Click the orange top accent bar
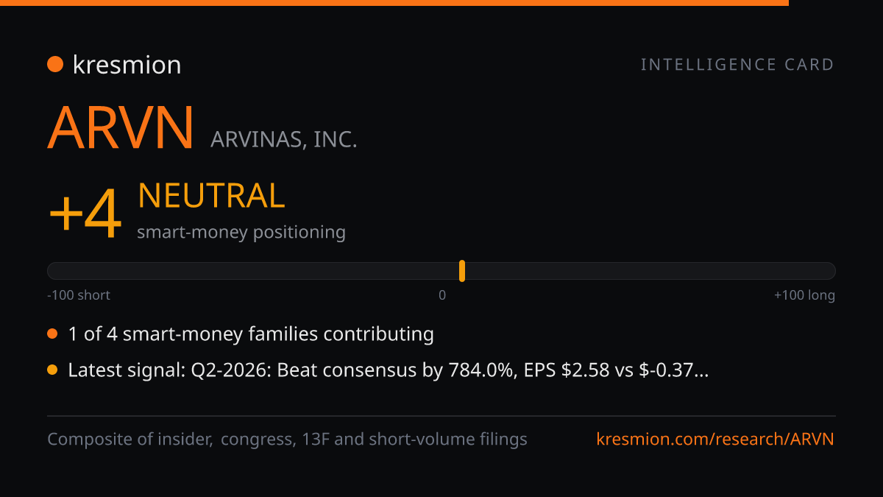 (394, 3)
